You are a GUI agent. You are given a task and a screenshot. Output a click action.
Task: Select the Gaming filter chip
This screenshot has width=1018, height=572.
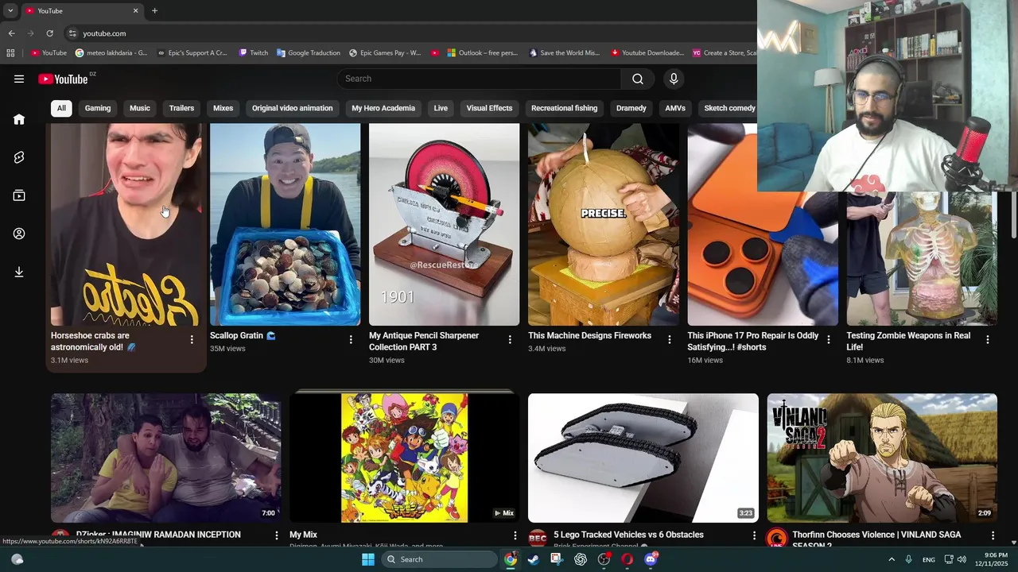pyautogui.click(x=98, y=108)
